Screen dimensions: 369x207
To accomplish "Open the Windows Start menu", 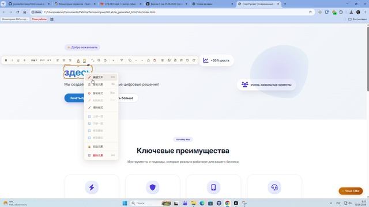I will point(125,203).
